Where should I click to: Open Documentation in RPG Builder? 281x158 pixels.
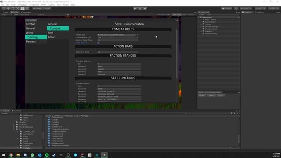click(x=134, y=24)
